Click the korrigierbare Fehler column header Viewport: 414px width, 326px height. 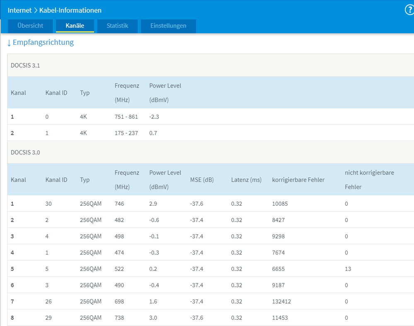(298, 180)
